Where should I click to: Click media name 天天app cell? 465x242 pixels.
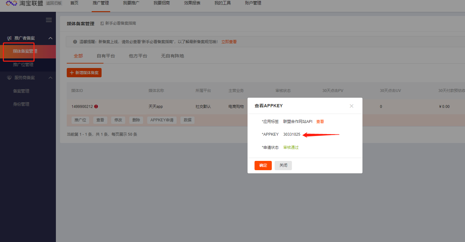point(156,107)
